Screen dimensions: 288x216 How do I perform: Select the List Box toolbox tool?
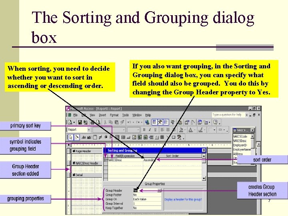(x=123, y=137)
